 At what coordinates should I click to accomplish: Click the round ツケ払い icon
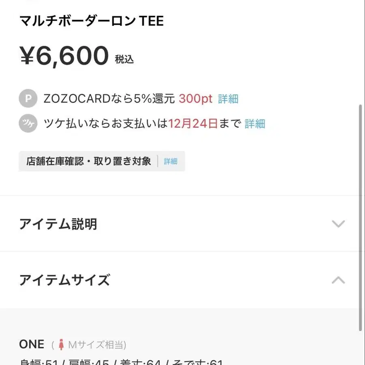28,123
